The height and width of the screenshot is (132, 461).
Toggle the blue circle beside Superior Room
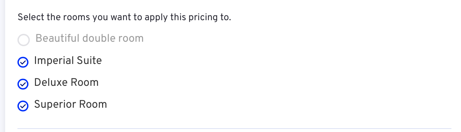pyautogui.click(x=23, y=106)
